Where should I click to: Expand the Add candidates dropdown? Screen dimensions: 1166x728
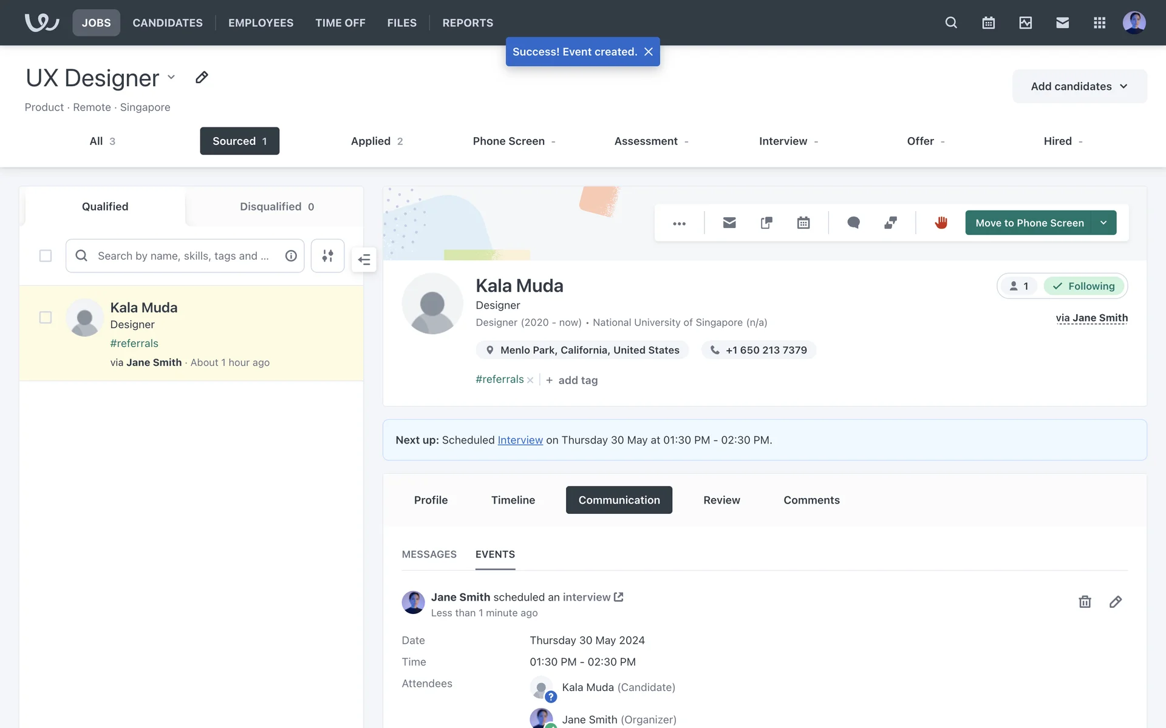pos(1079,86)
